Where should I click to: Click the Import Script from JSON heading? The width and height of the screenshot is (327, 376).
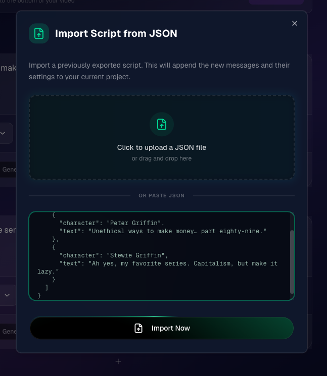click(x=116, y=33)
